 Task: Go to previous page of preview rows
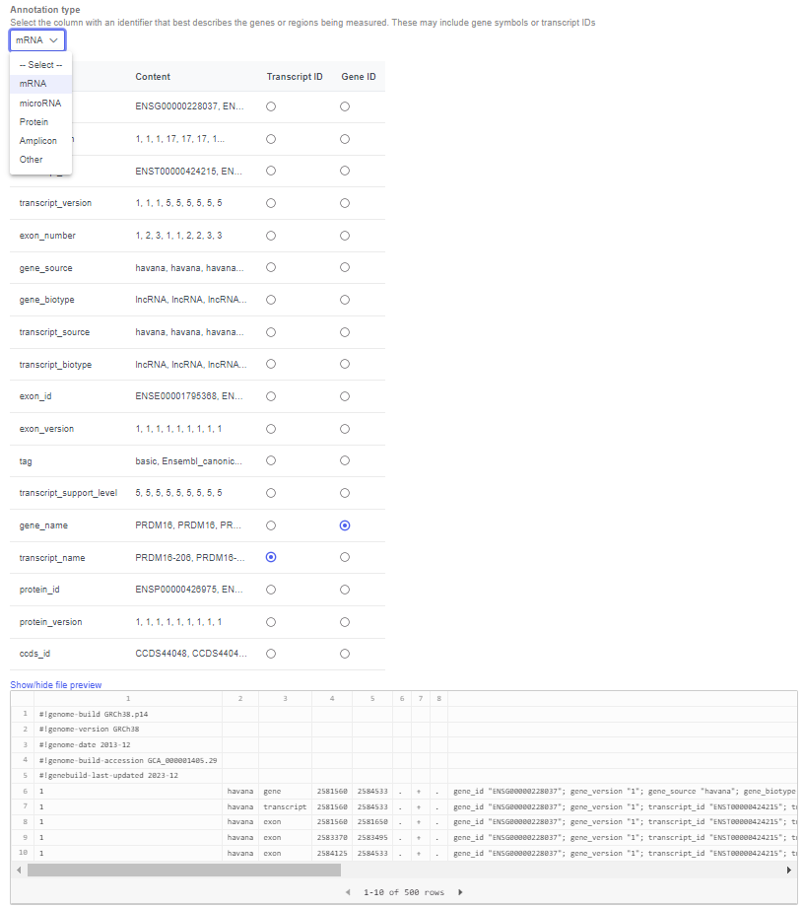coord(347,892)
